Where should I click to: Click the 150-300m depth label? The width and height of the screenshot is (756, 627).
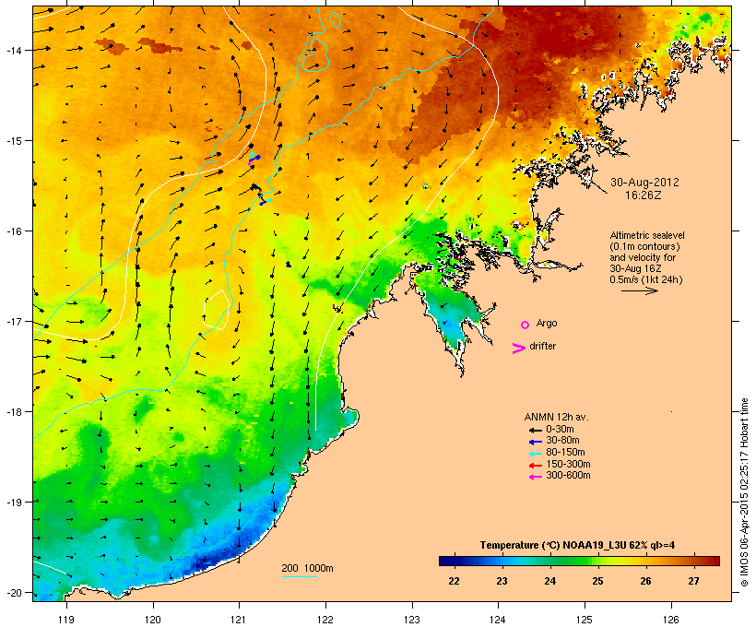click(x=568, y=464)
